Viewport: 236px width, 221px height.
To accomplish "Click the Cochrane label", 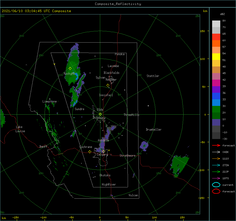I will coord(86,147).
